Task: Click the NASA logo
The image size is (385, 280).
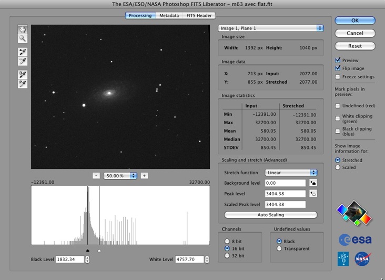Action: (x=362, y=259)
